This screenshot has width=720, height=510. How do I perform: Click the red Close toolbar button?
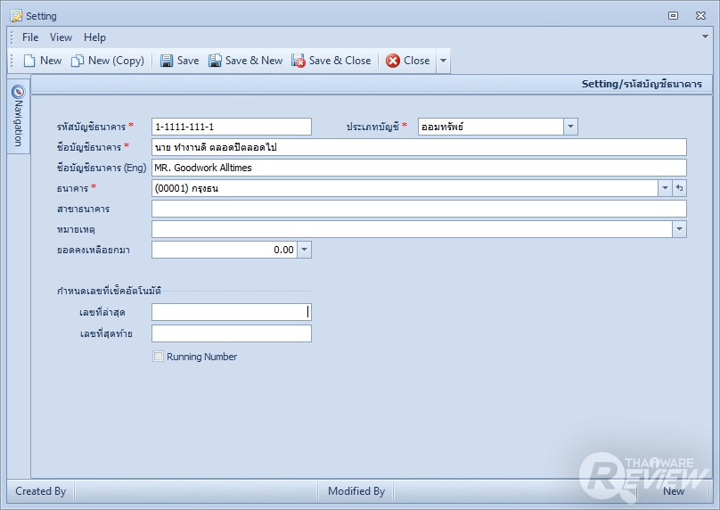coord(408,61)
